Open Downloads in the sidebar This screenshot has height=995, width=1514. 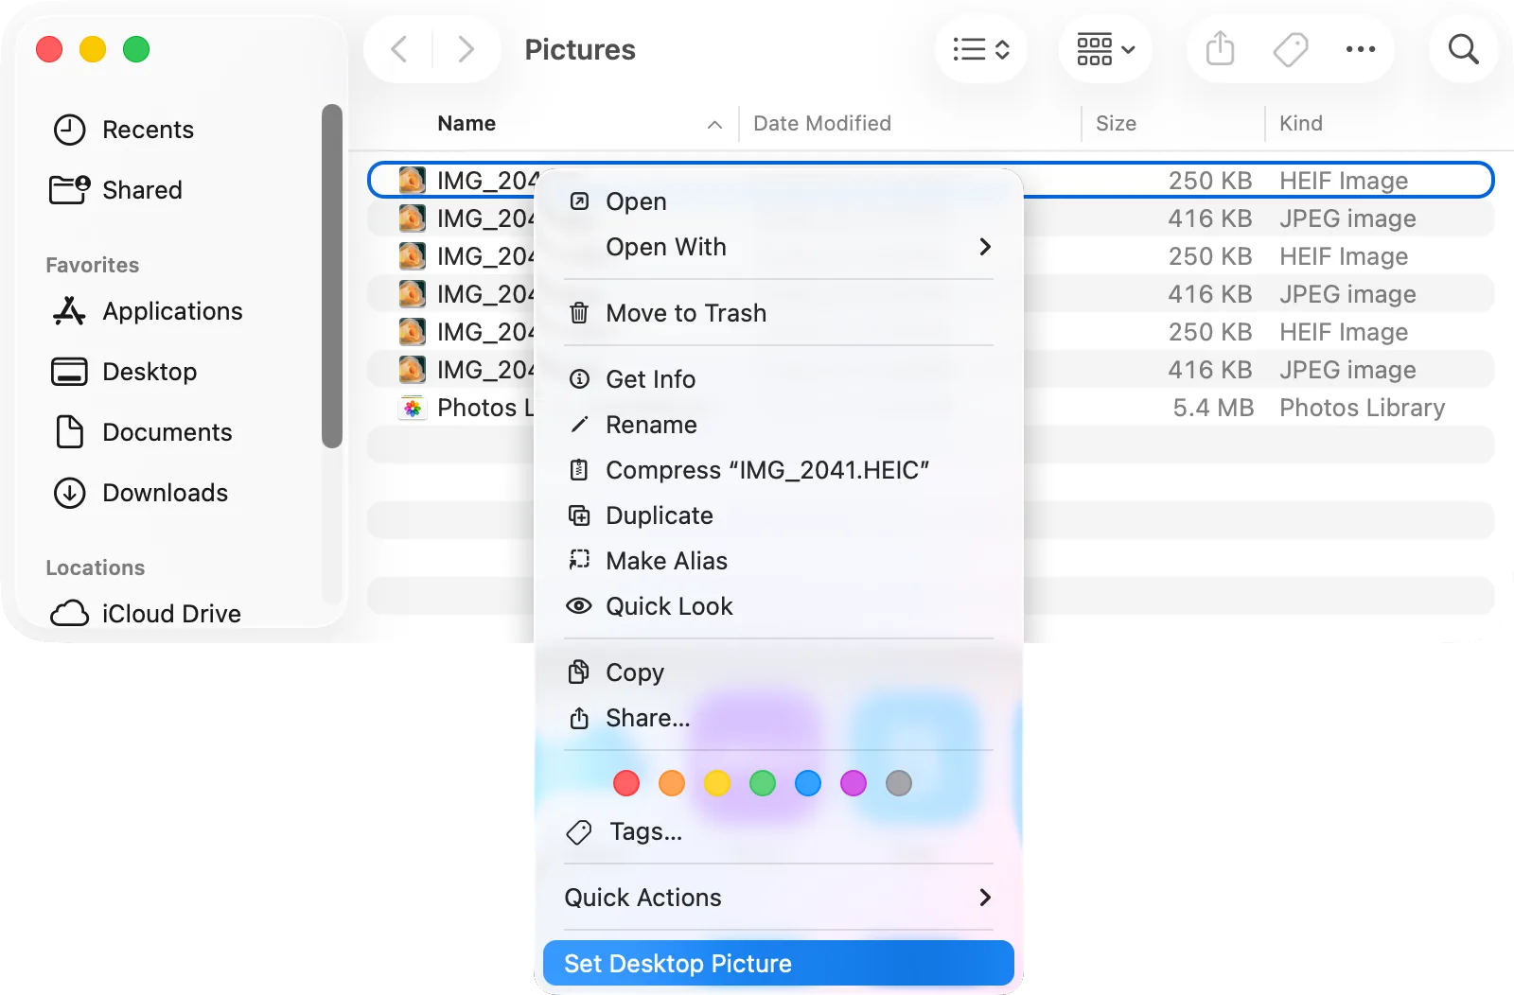coord(140,493)
